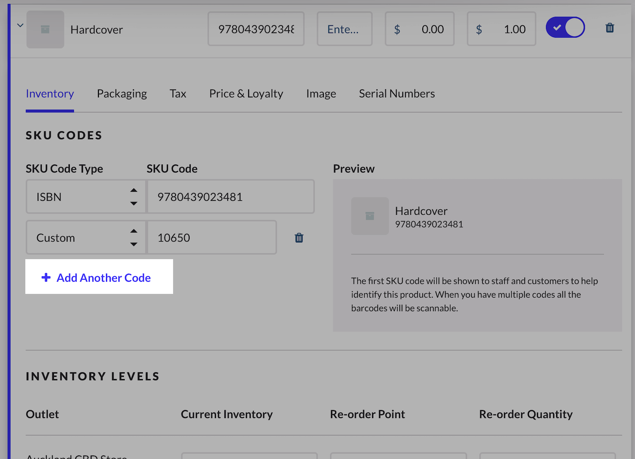The image size is (635, 459).
Task: Edit the ISBN SKU code field
Action: pyautogui.click(x=230, y=197)
